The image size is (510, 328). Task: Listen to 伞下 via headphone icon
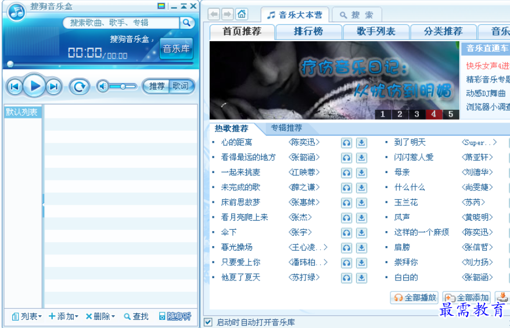(x=347, y=233)
